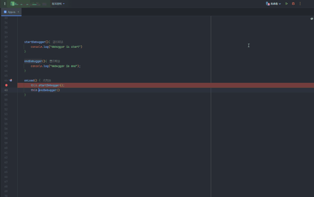Click the reader mode eye icon
Viewport: 314px width, 197px height.
[312, 19]
